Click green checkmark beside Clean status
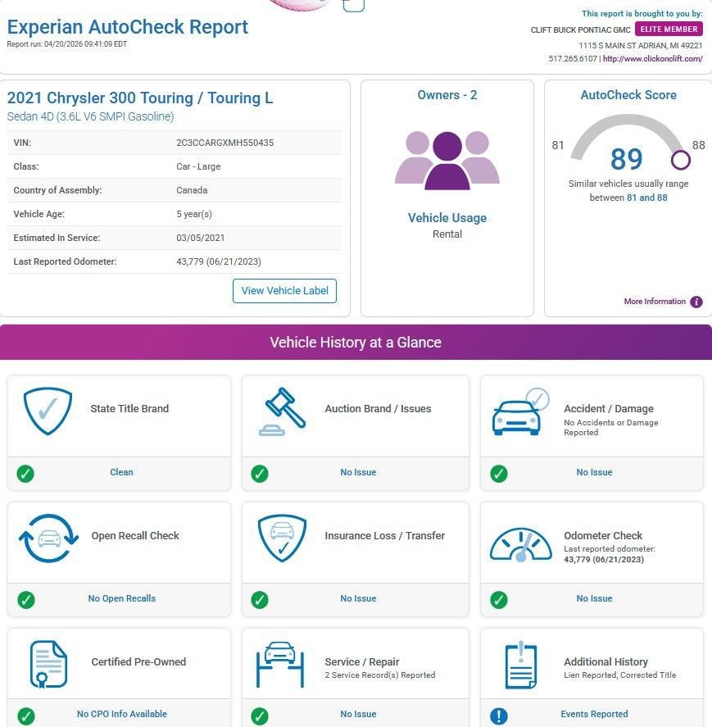 click(x=25, y=473)
